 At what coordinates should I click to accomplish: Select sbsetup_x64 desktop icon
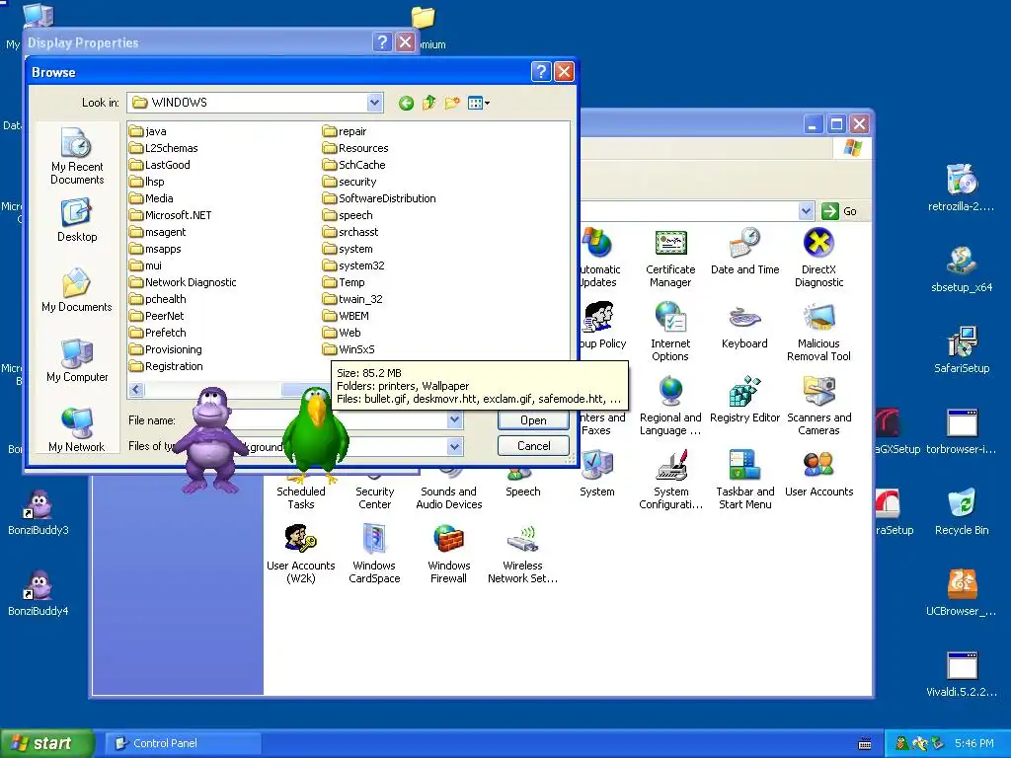tap(962, 270)
